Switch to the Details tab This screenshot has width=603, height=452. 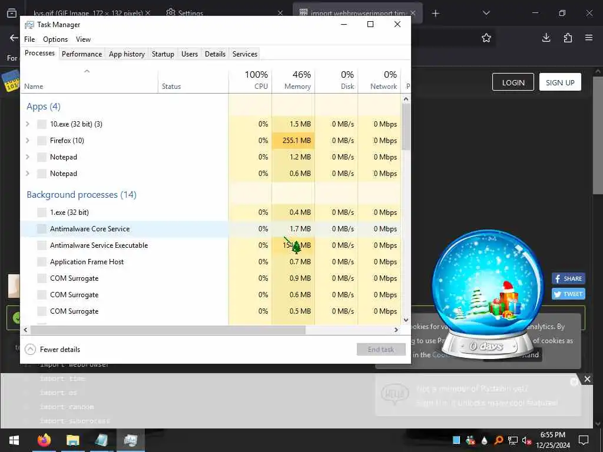click(x=215, y=54)
